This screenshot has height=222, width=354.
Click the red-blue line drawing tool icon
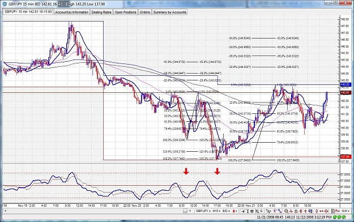coord(275,211)
